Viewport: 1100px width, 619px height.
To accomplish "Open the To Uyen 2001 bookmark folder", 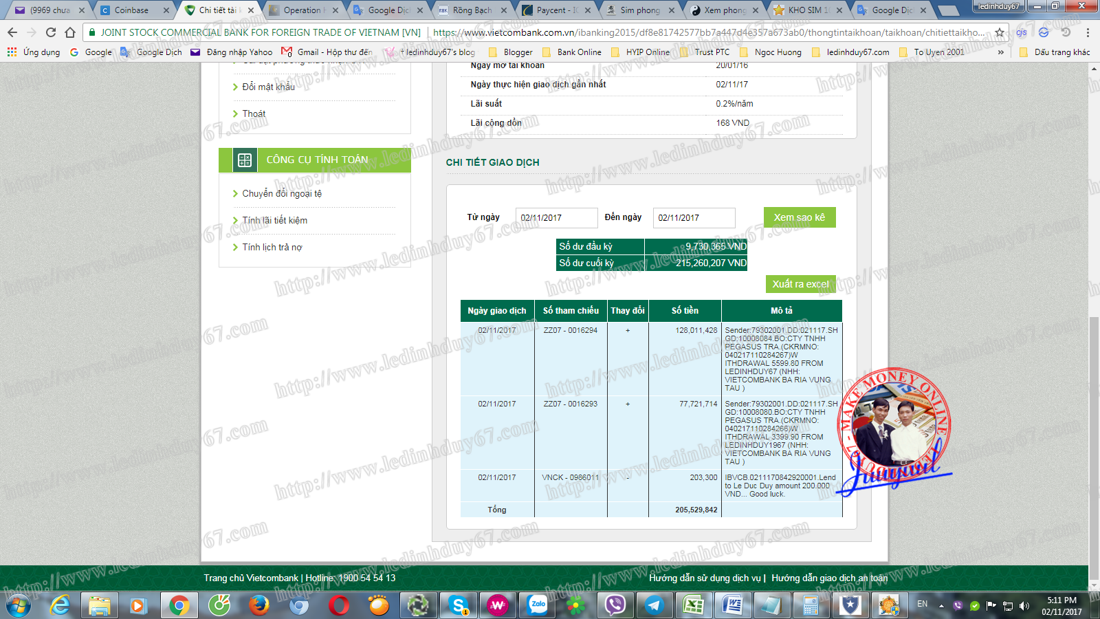I will point(932,52).
